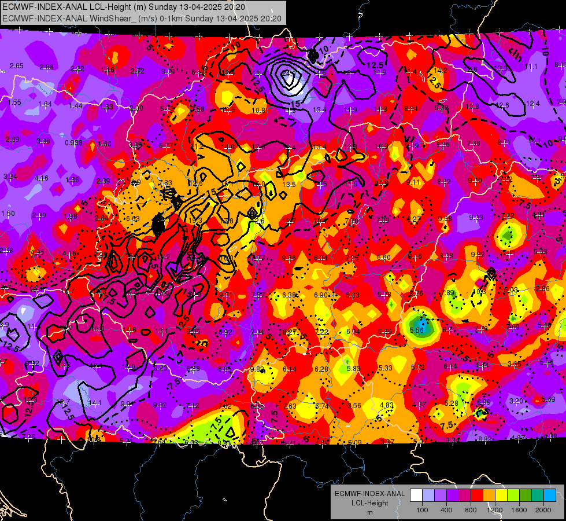This screenshot has width=566, height=521.
Task: Click the map value "6.60"
Action: click(x=384, y=257)
